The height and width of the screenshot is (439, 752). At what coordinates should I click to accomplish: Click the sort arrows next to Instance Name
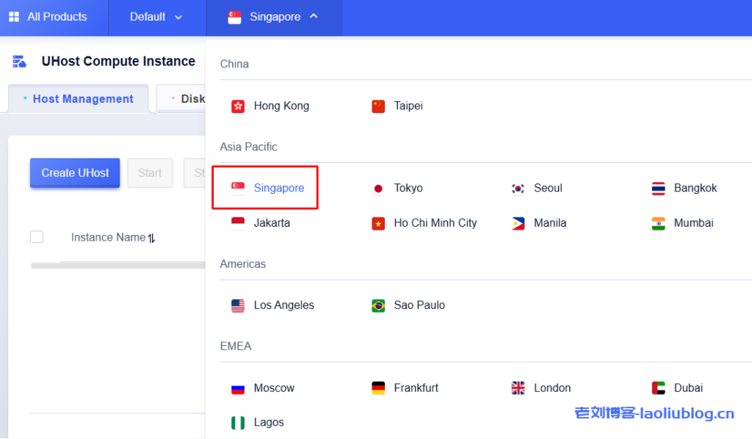click(x=152, y=238)
